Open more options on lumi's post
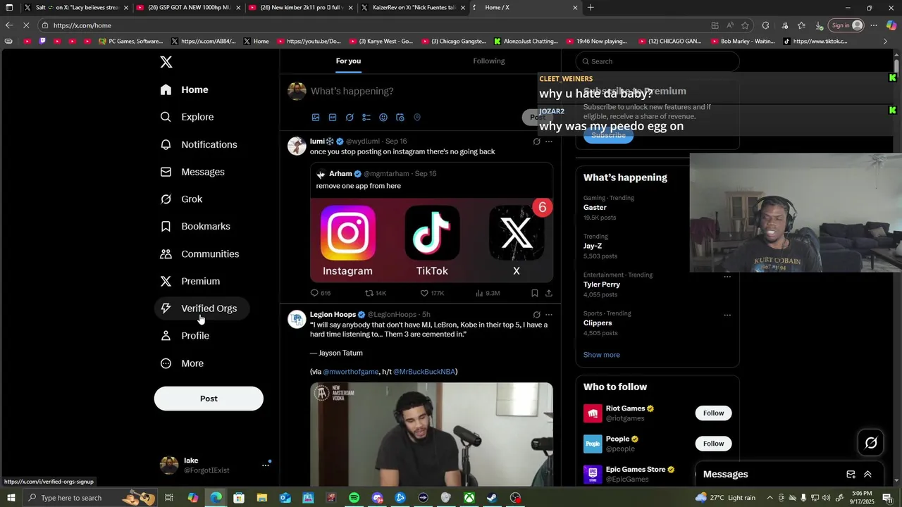The image size is (902, 507). tap(549, 142)
